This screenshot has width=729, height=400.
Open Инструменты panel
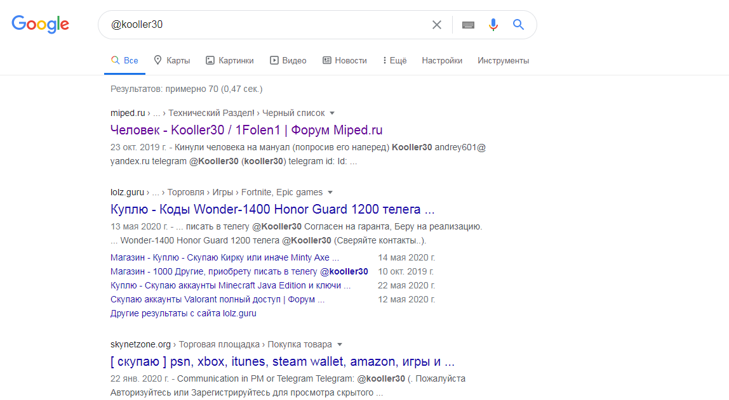point(503,60)
